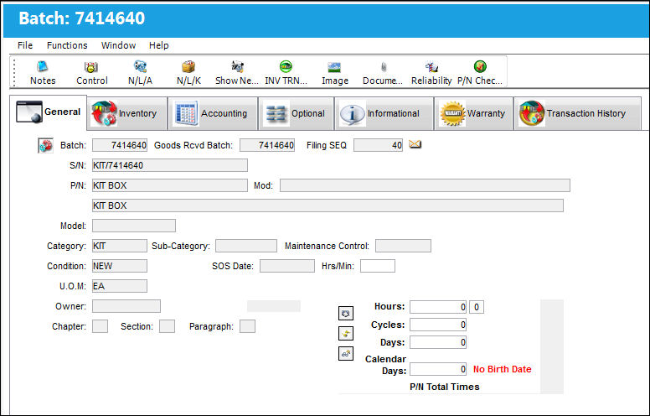Open the Window menu
Viewport: 650px width, 416px height.
119,45
